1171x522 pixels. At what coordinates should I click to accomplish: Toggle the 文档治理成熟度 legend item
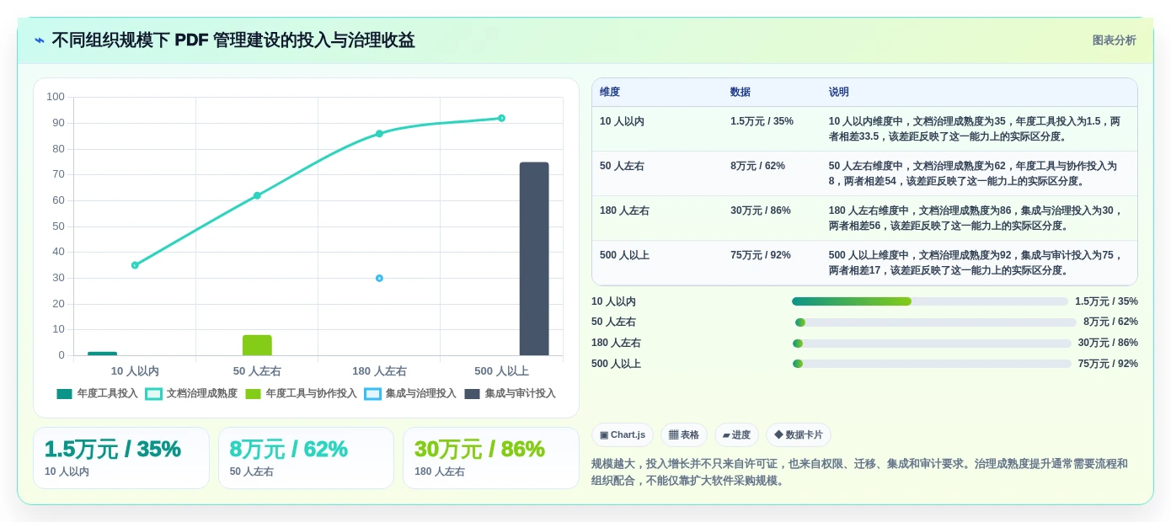point(191,393)
